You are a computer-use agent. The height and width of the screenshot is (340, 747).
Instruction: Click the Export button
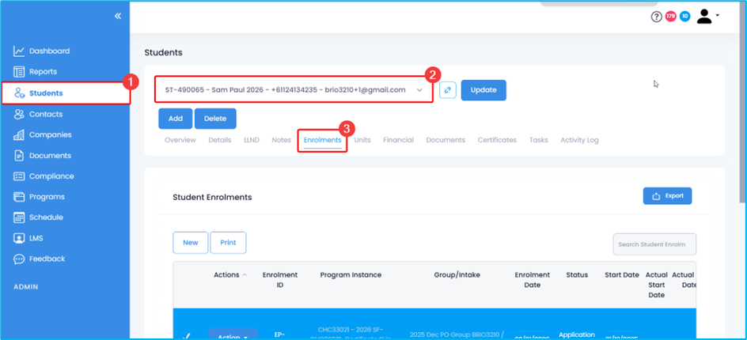pos(667,196)
